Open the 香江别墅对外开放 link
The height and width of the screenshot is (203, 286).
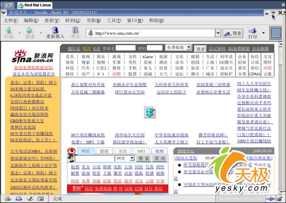pos(88,85)
